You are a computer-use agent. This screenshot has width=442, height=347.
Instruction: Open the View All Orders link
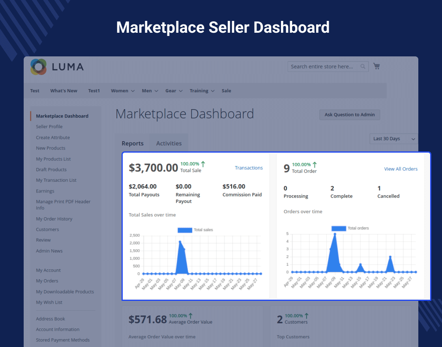pyautogui.click(x=401, y=169)
